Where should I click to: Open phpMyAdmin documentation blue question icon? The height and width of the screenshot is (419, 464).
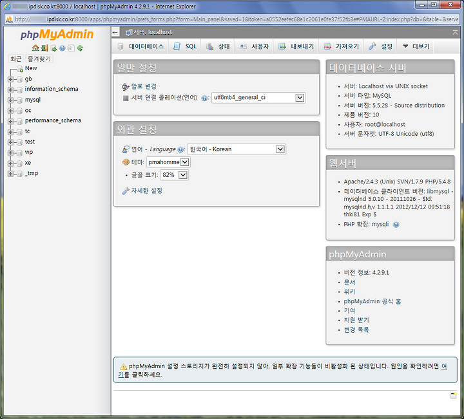coord(62,48)
